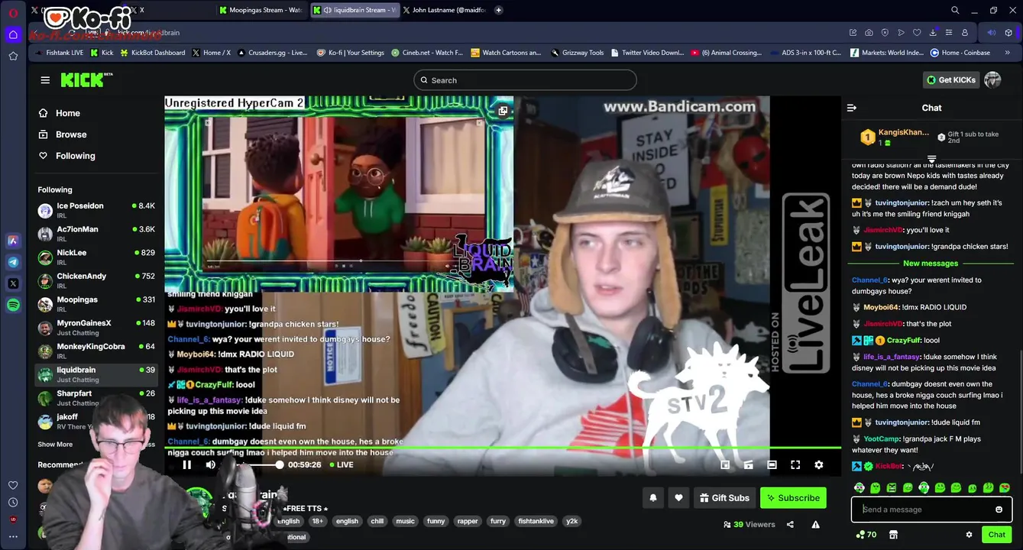Select the 'fishtanklive' stream tag
The width and height of the screenshot is (1023, 550).
(536, 521)
